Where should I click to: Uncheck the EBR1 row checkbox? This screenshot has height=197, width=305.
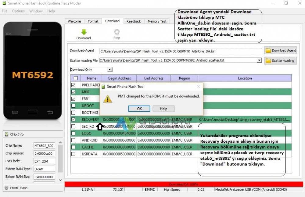click(73, 99)
